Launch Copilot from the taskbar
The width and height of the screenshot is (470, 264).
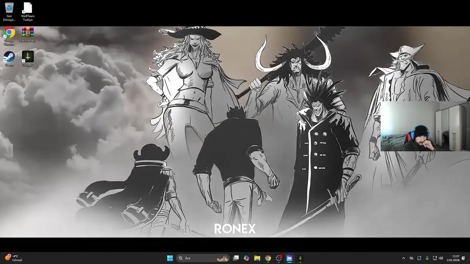tap(246, 258)
